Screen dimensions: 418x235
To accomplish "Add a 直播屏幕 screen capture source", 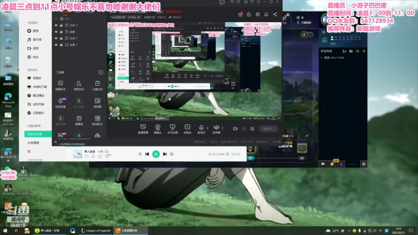I will point(143,129).
